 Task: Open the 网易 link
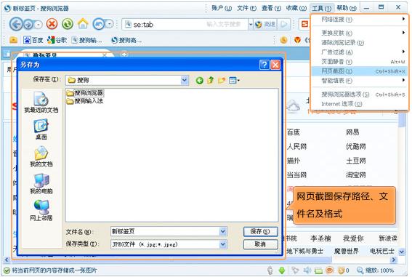(x=352, y=132)
